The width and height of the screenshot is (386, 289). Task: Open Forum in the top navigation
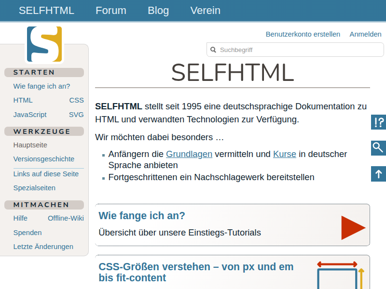(x=111, y=11)
